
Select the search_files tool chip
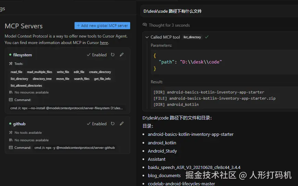[82, 79]
